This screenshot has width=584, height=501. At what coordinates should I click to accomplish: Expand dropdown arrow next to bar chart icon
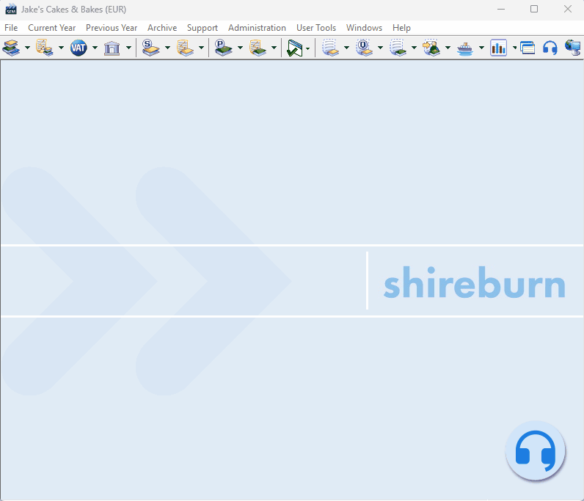pos(514,48)
